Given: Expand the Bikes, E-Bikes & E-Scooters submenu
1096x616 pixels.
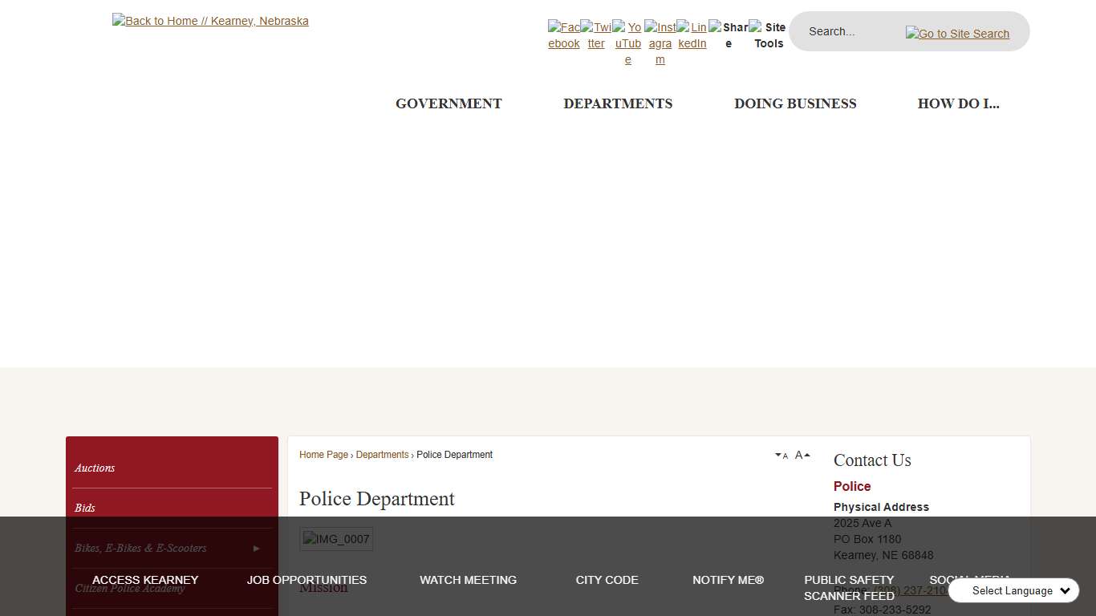Looking at the screenshot, I should [x=256, y=548].
